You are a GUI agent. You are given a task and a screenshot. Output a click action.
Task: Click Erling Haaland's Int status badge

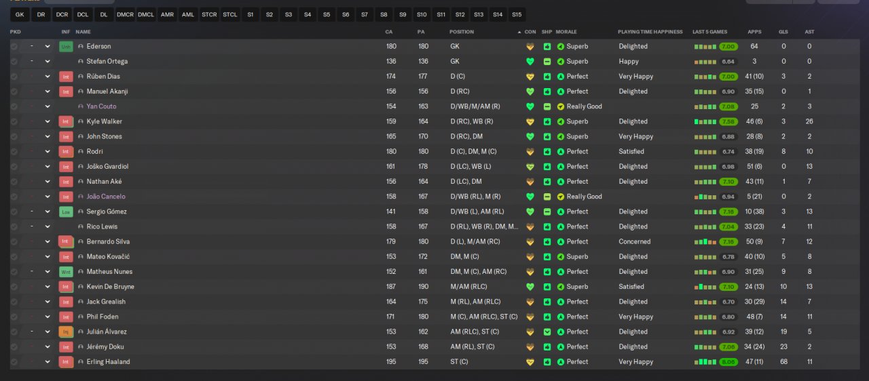pos(66,362)
